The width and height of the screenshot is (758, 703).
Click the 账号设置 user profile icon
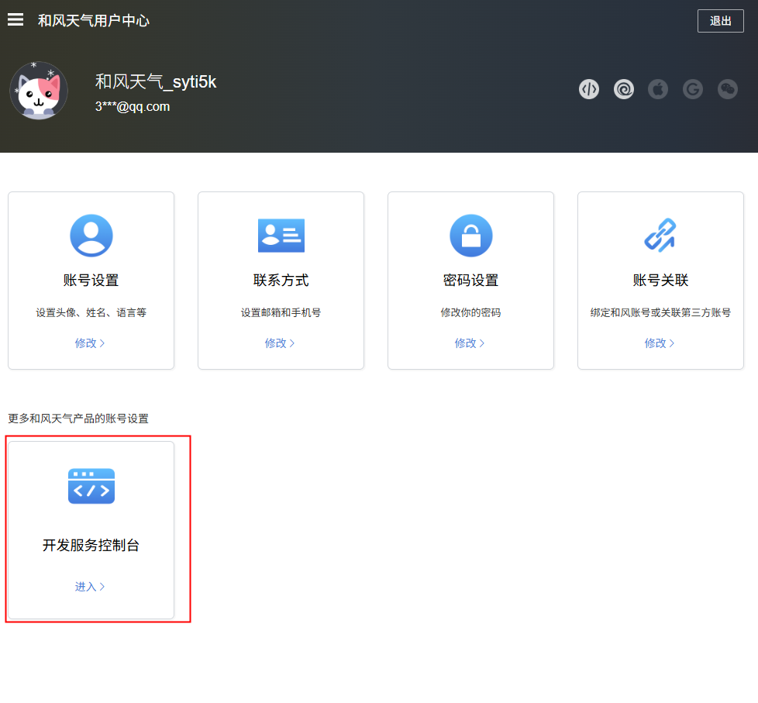click(x=91, y=236)
